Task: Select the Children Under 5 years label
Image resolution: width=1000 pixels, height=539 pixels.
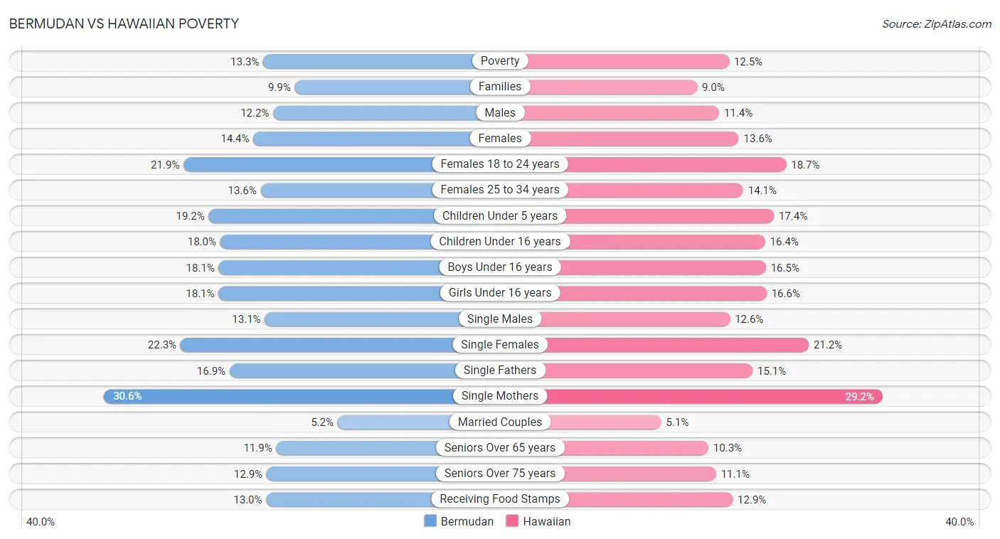Action: [500, 215]
